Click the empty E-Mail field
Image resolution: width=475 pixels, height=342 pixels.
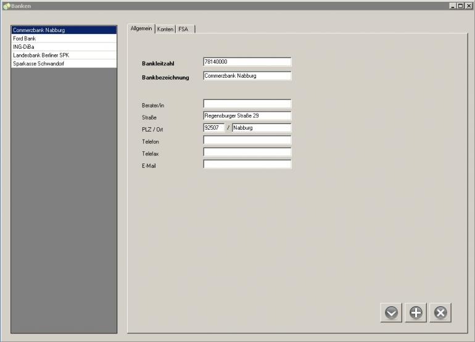point(247,164)
